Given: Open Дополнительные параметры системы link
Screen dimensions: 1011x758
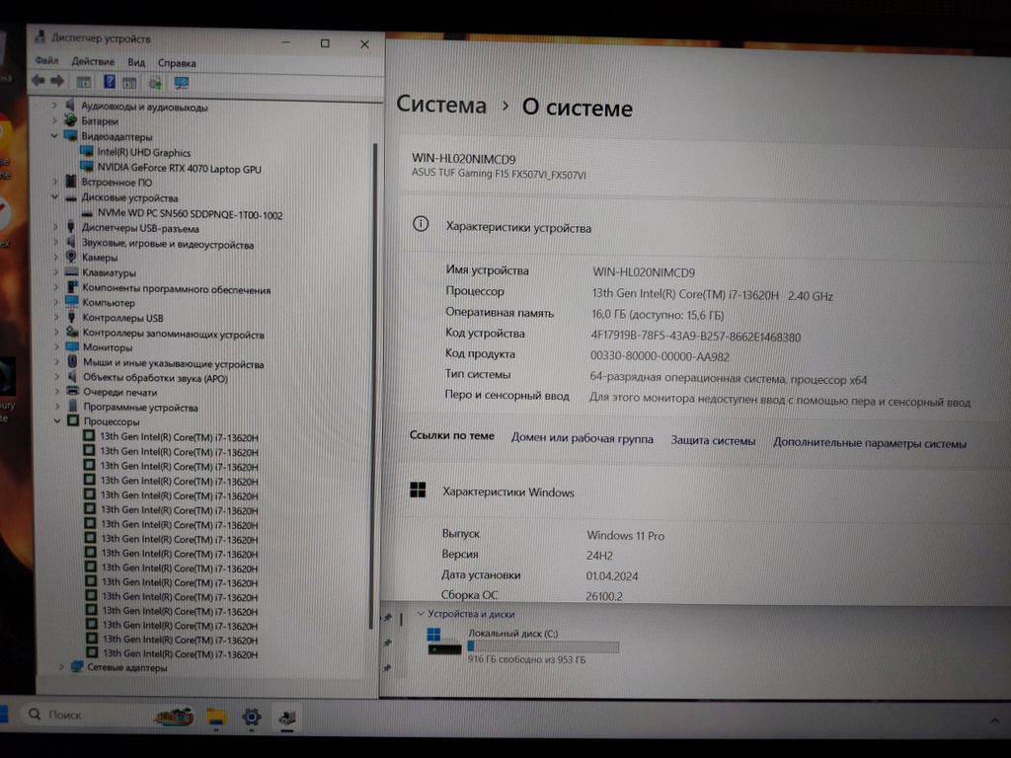Looking at the screenshot, I should tap(870, 443).
